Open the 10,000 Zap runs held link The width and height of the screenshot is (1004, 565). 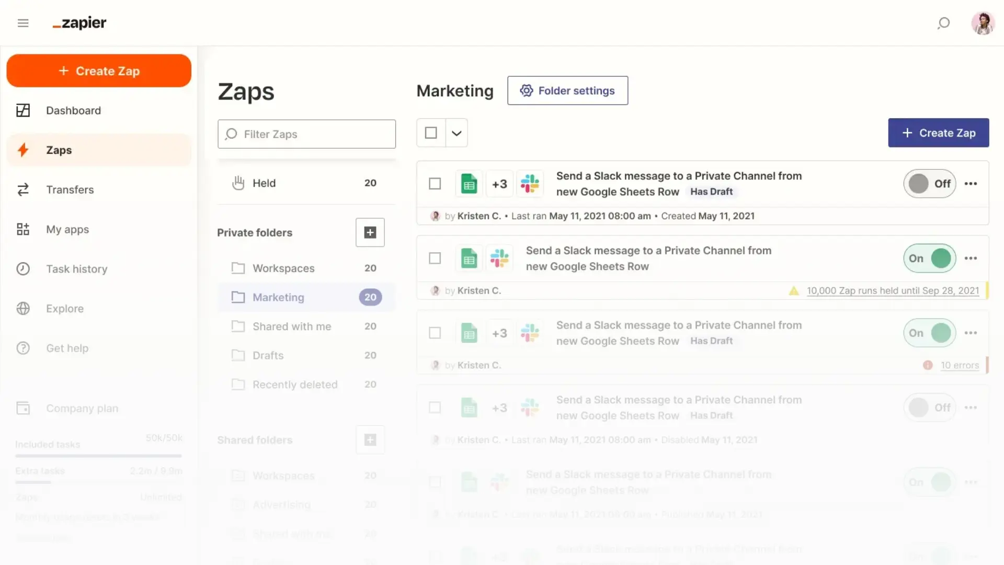893,291
